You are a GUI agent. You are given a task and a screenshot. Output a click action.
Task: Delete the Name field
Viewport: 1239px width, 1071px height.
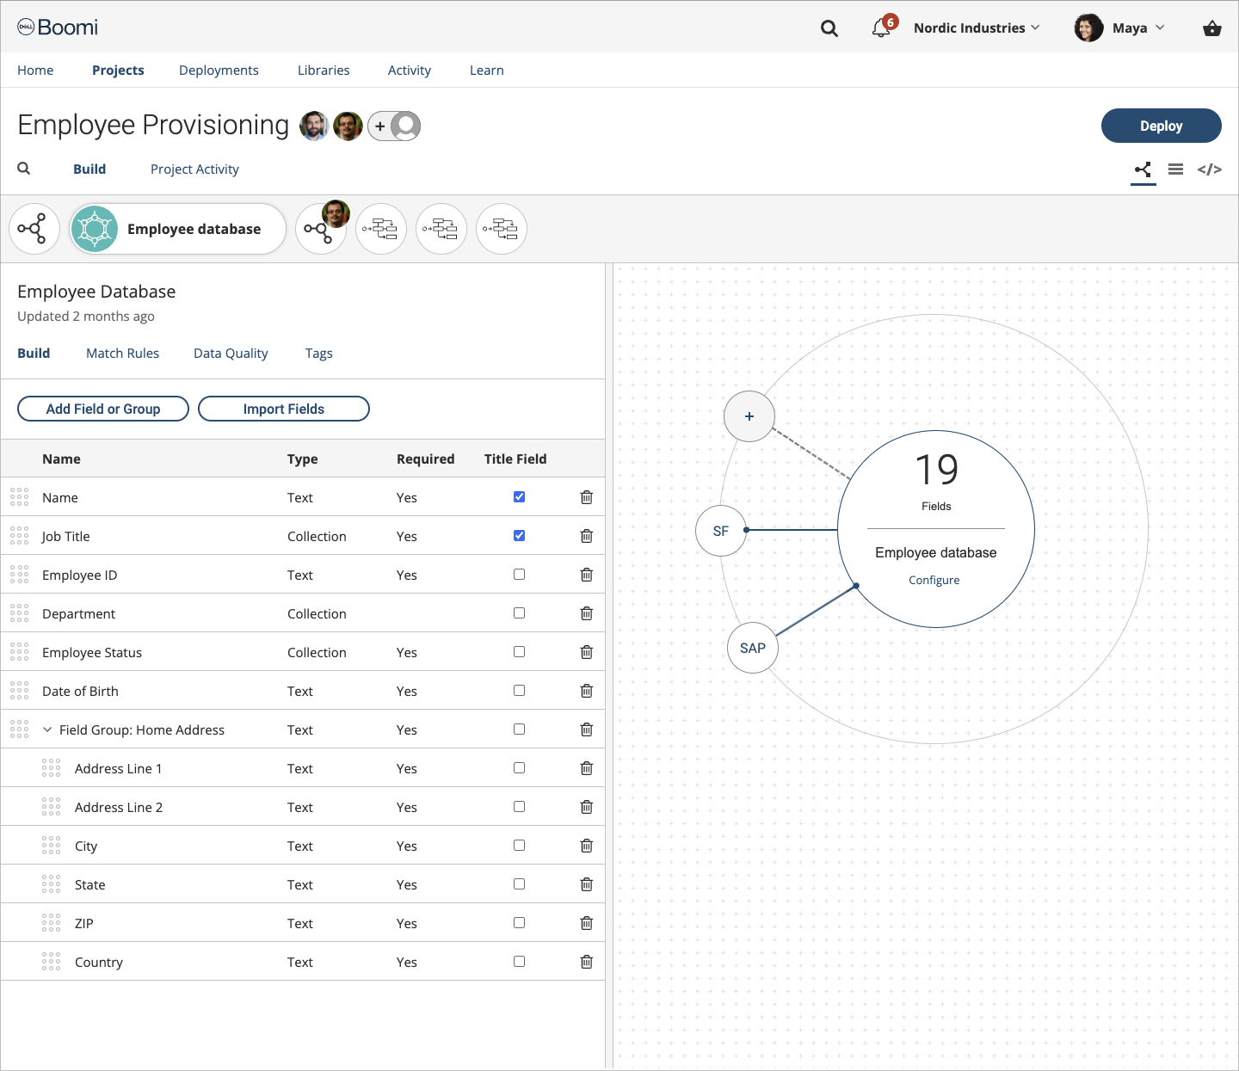point(587,497)
